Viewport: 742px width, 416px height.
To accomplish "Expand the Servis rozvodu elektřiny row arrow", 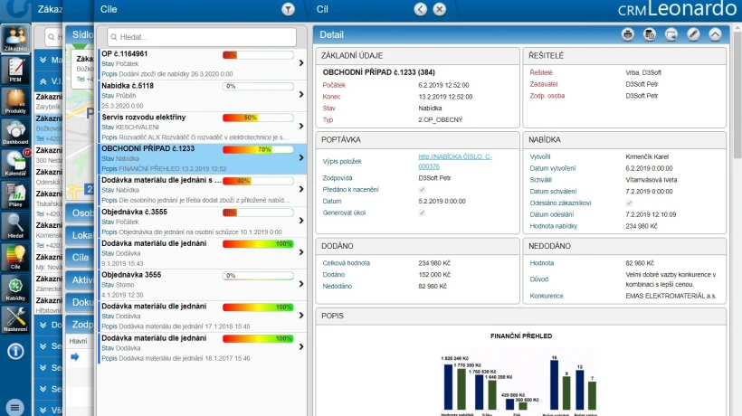I will (x=301, y=127).
